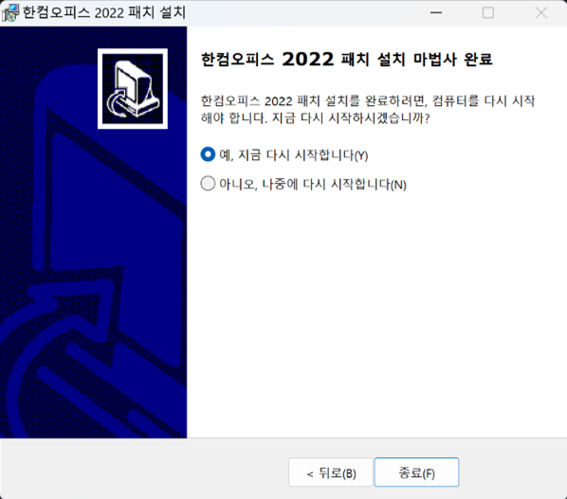Click the '예, 지금 다시 시작합니다(Y)' label text
Screen dimensions: 567x499
coord(294,155)
